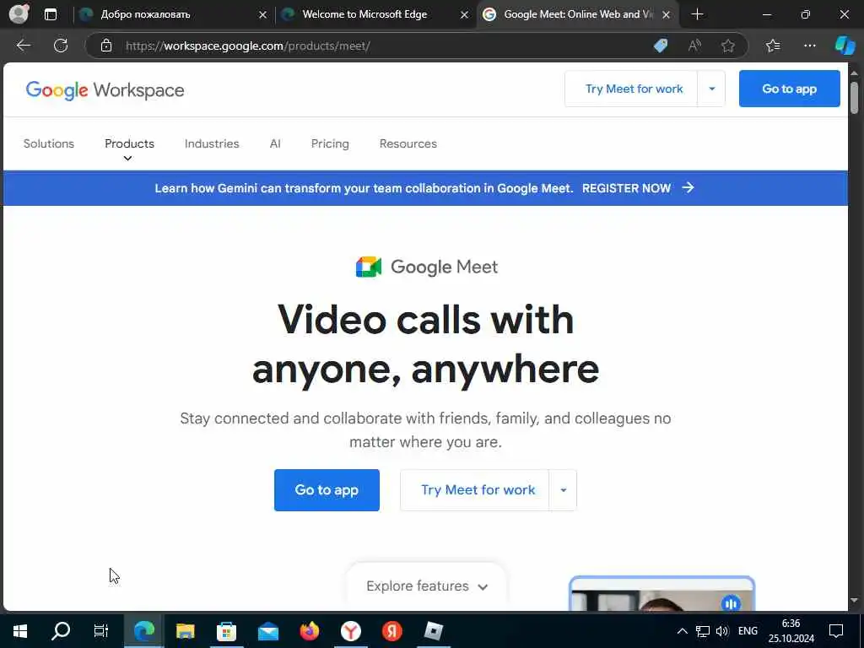Click header Try Meet for work button
The image size is (864, 648).
[x=634, y=89]
